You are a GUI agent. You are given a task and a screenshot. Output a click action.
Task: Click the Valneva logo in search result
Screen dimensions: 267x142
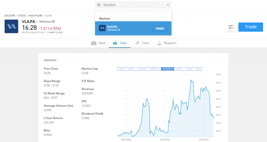[102, 28]
